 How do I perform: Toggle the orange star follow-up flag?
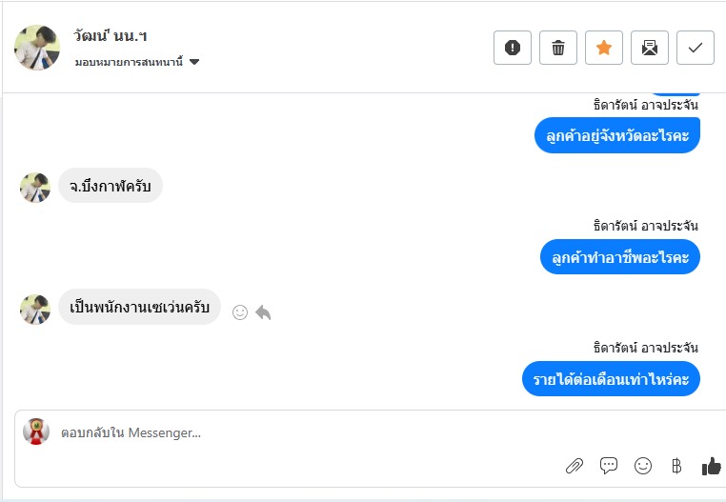click(604, 48)
